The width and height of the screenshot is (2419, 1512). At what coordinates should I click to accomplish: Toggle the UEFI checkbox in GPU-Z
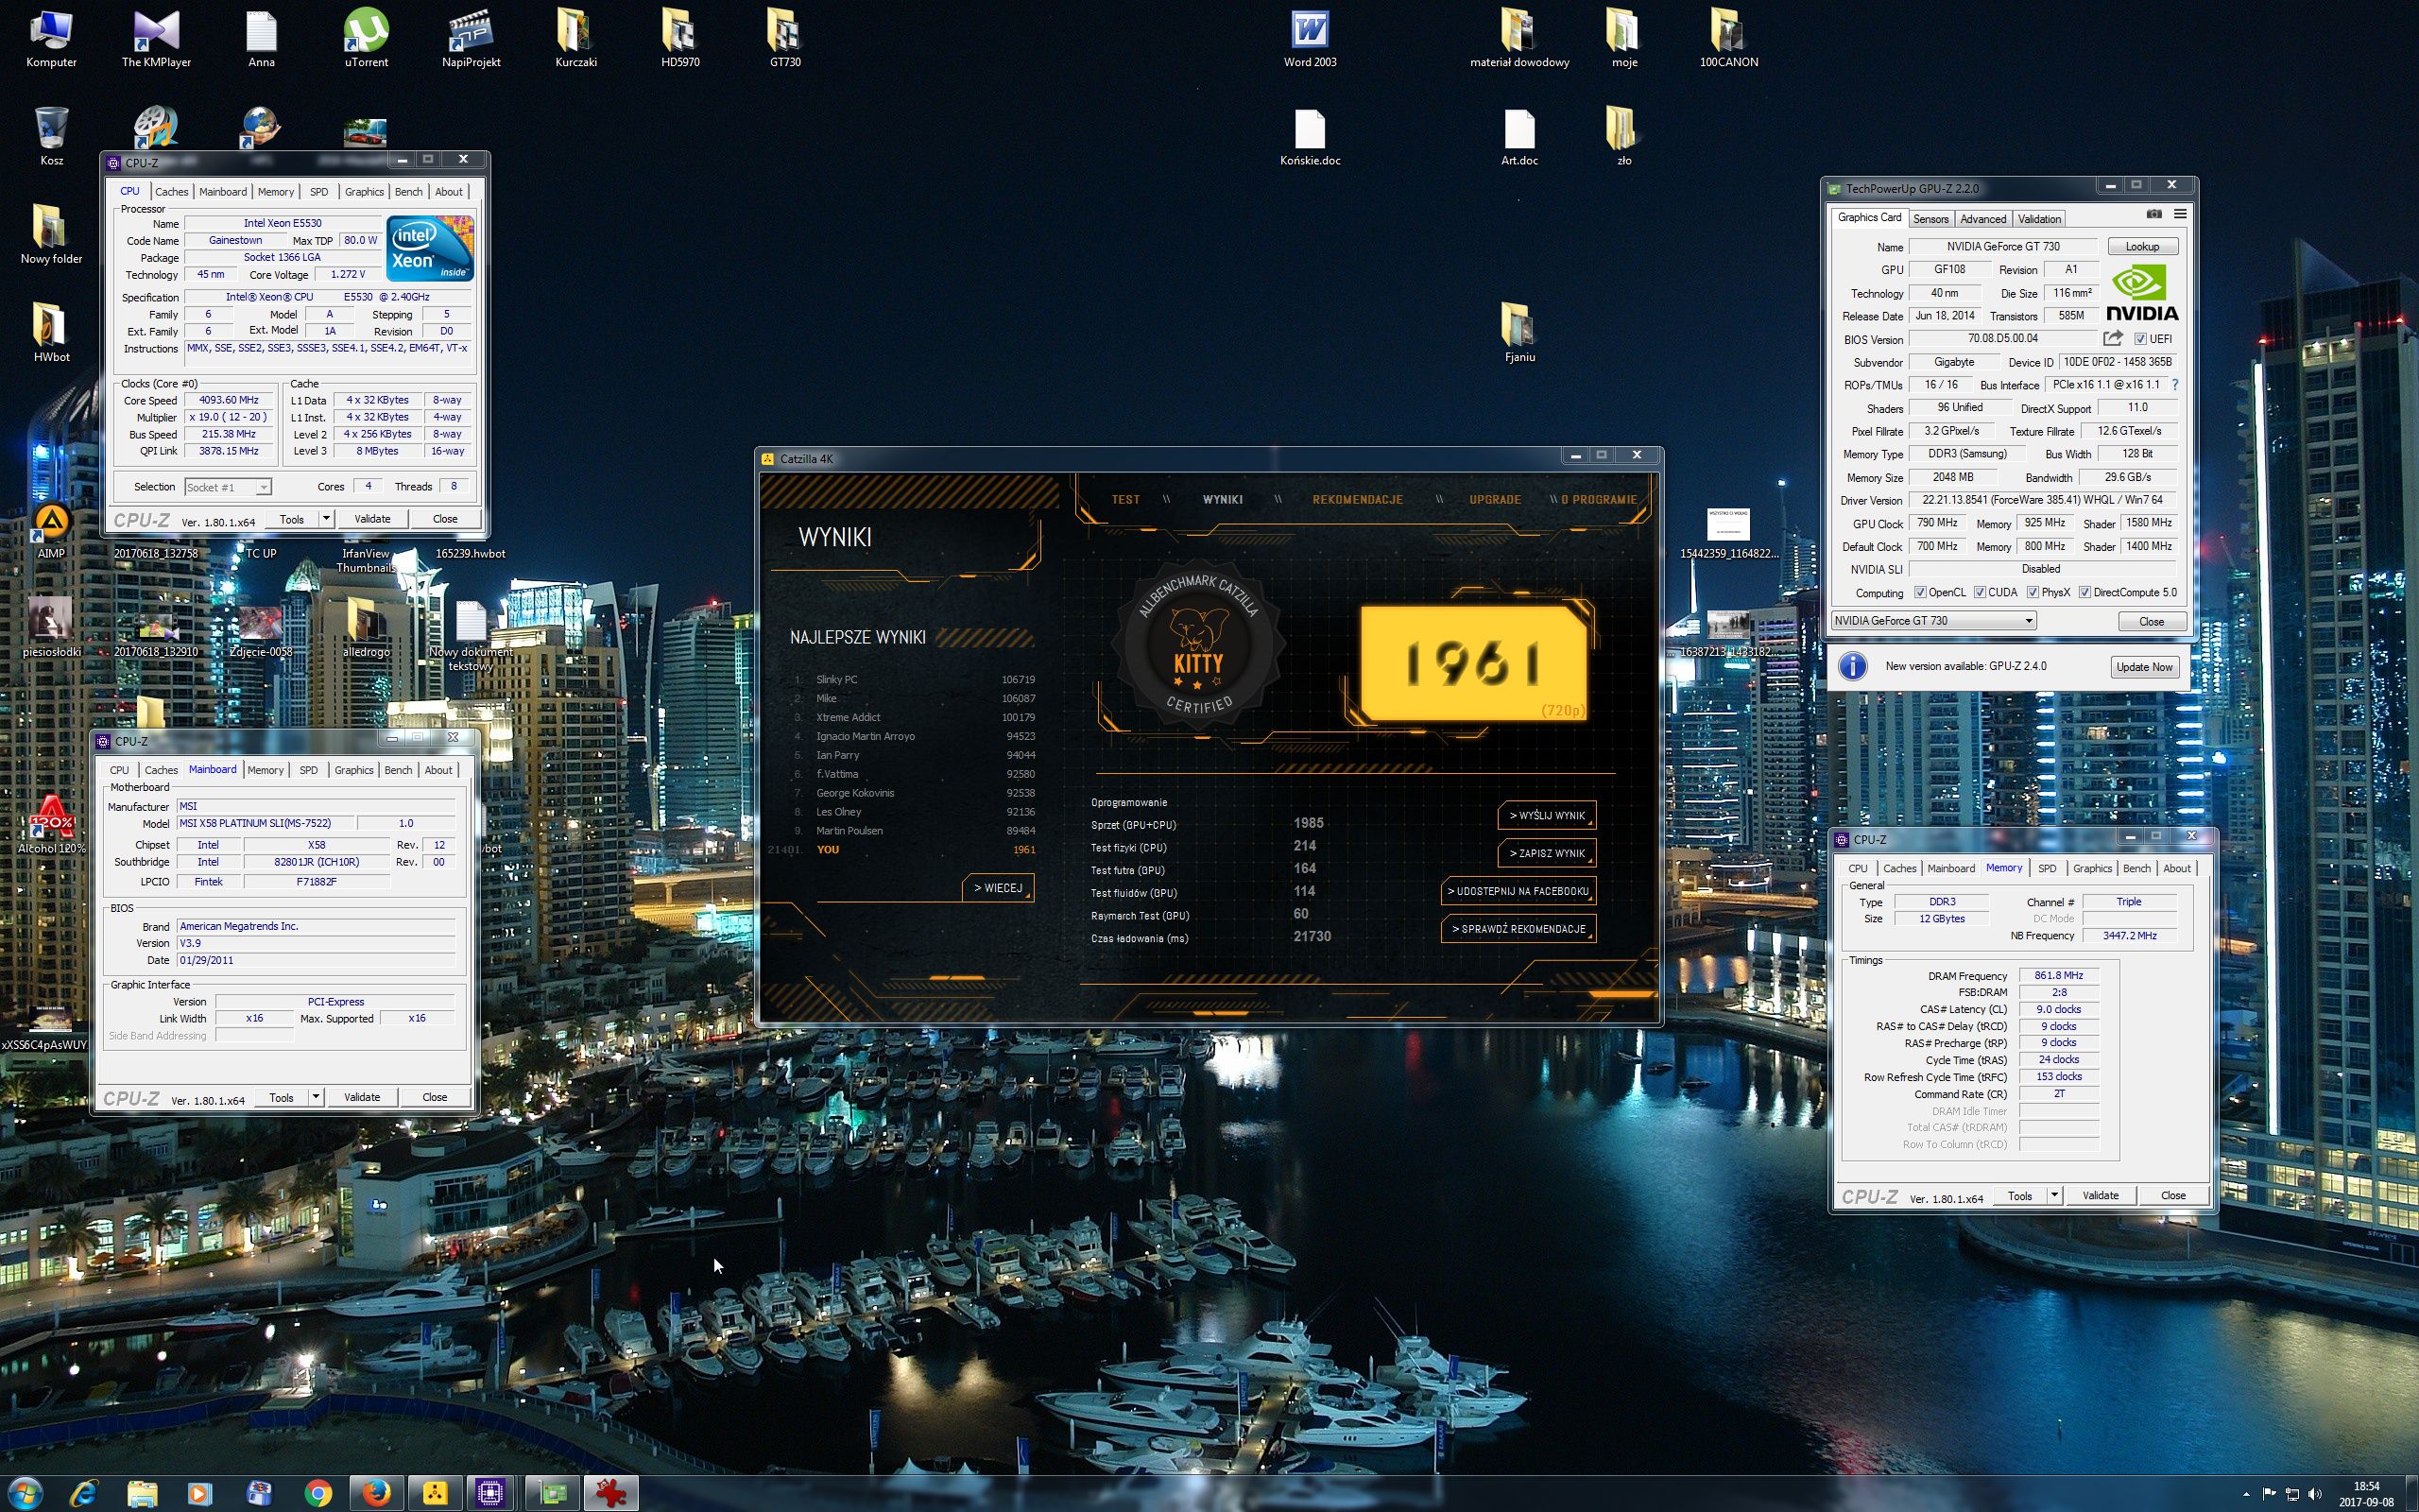tap(2140, 339)
